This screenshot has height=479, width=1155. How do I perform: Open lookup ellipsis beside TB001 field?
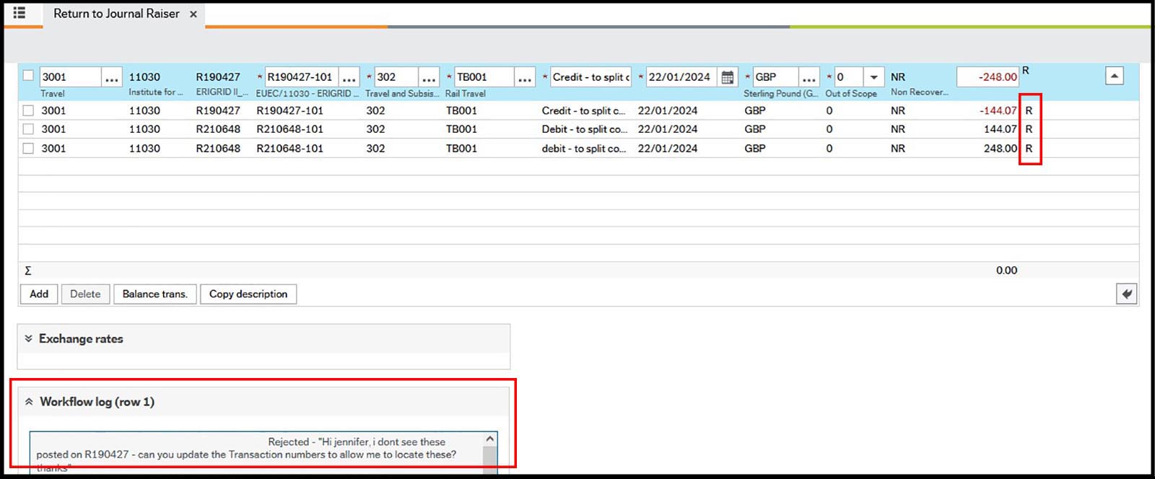525,77
